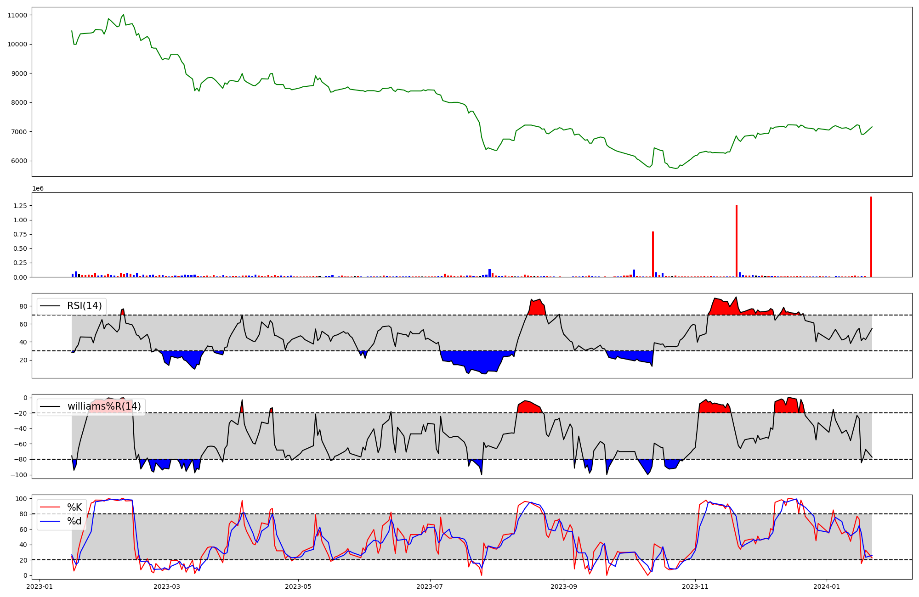Click the 2024-01 x-axis date label
The image size is (919, 597).
tap(827, 586)
